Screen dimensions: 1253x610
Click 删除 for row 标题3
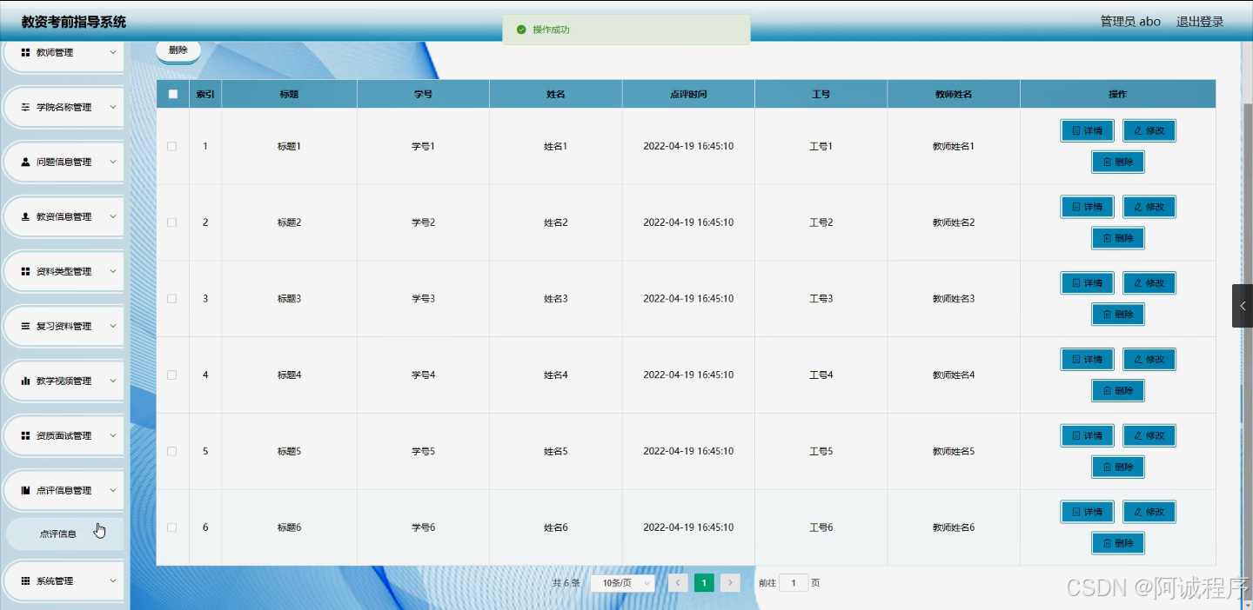[1118, 315]
